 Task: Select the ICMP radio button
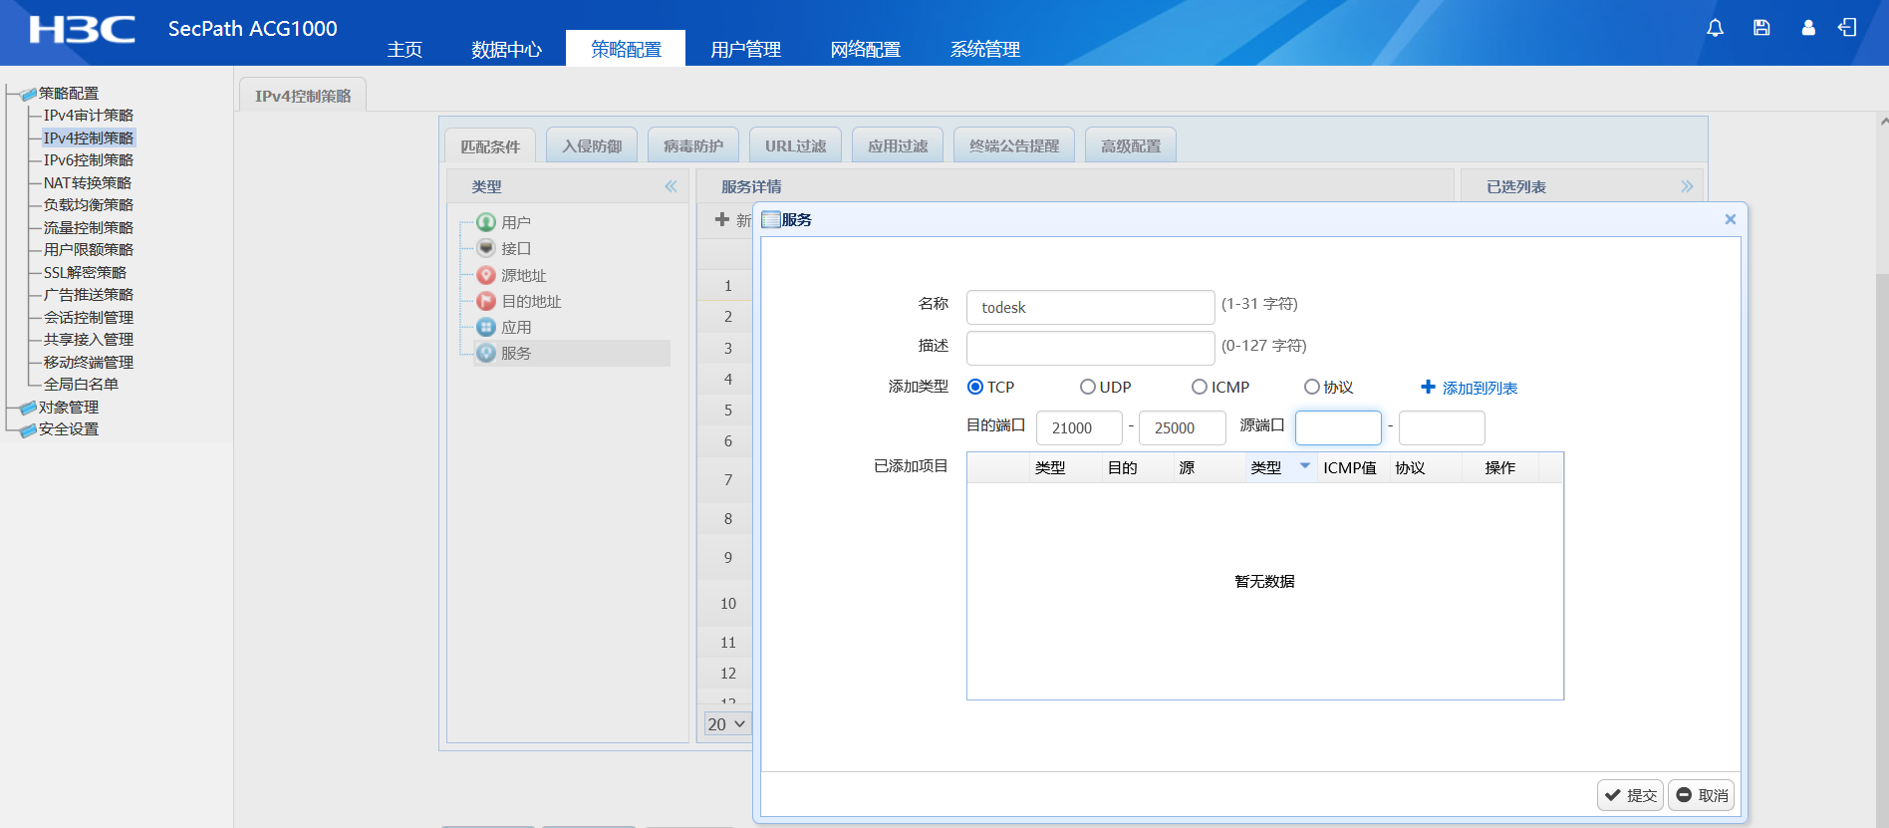1200,387
